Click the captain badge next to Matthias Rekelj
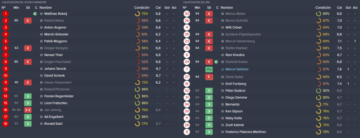The height and width of the screenshot is (138, 360). [35, 14]
